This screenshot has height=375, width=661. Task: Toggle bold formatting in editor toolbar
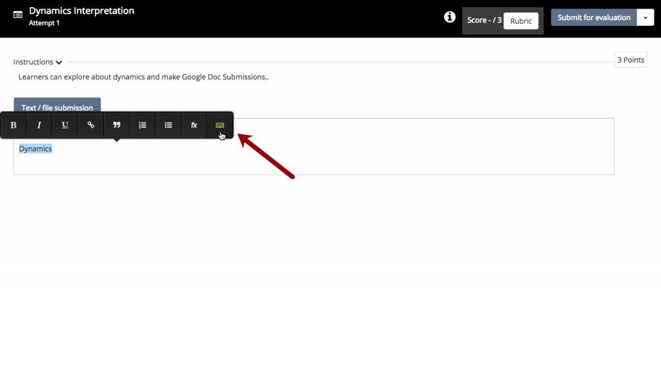pyautogui.click(x=14, y=125)
